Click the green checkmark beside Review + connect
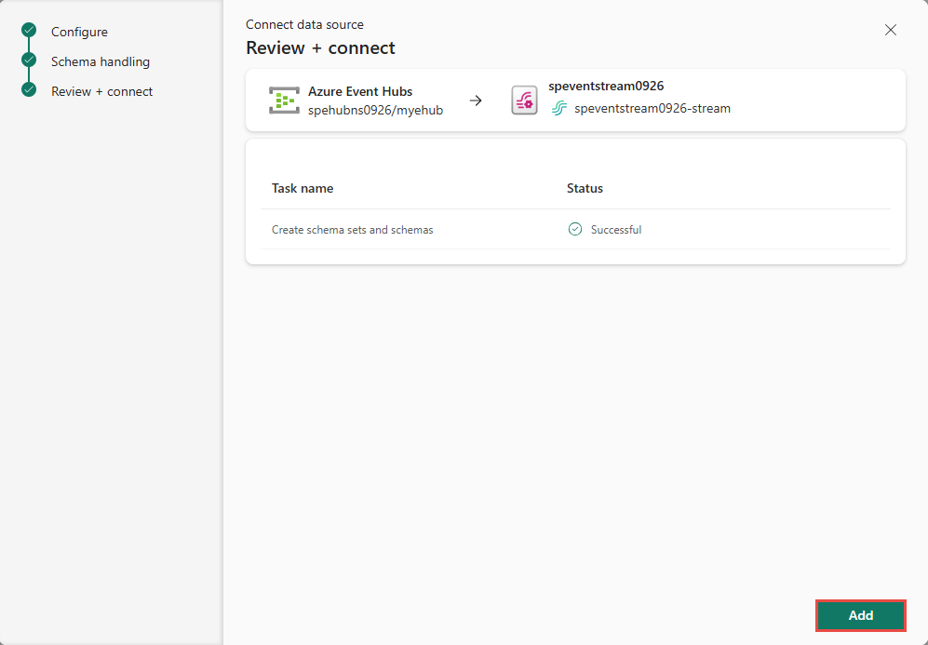The image size is (928, 645). pos(28,90)
